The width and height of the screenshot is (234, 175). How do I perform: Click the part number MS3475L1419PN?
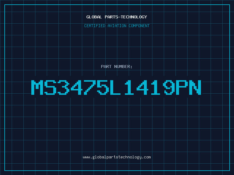pos(116,87)
